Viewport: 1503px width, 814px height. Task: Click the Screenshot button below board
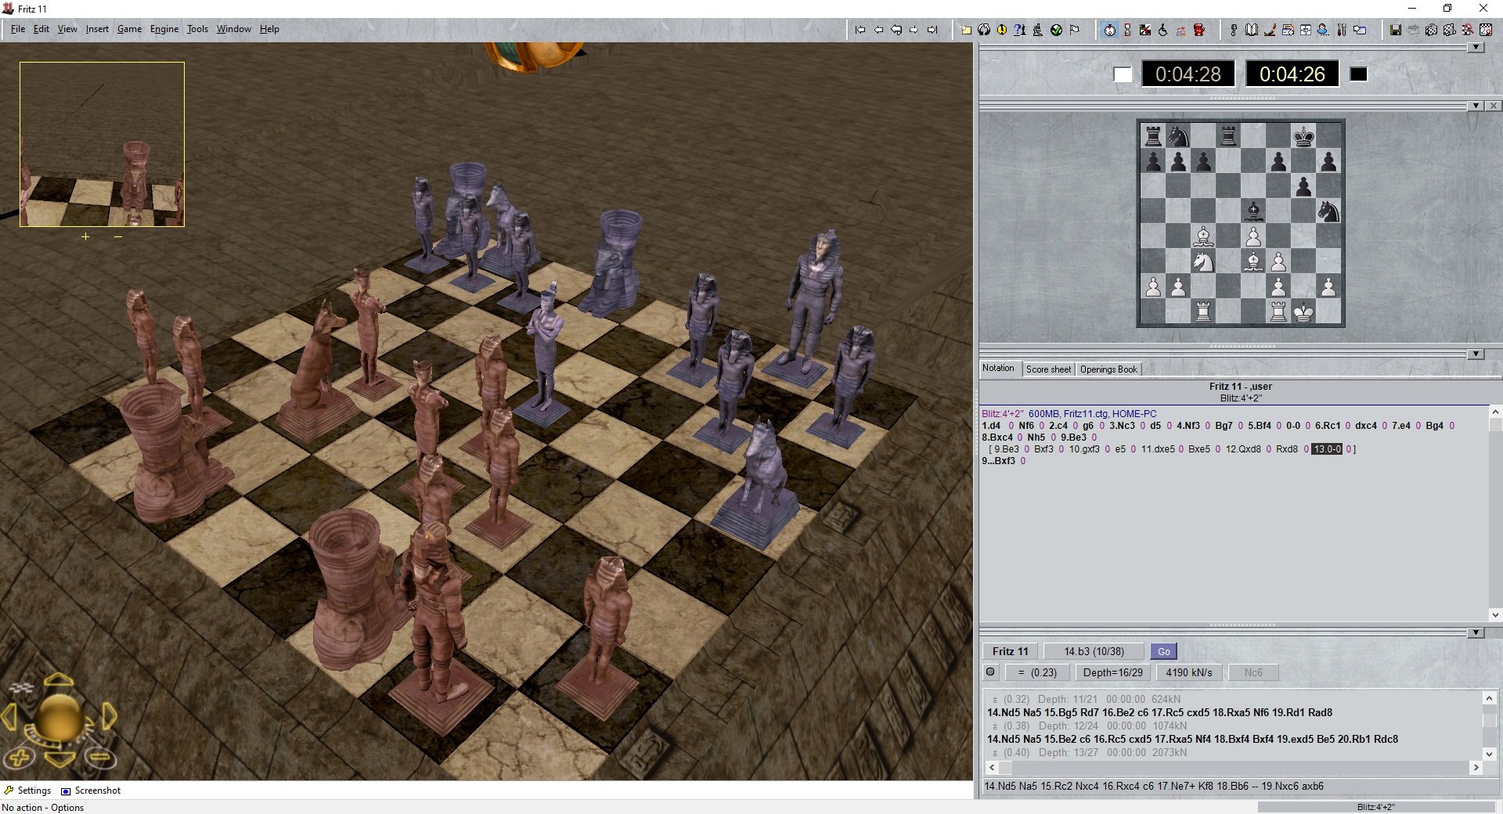pos(91,791)
